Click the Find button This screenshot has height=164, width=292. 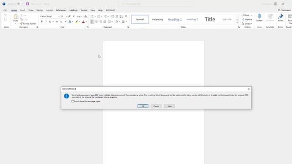click(246, 15)
